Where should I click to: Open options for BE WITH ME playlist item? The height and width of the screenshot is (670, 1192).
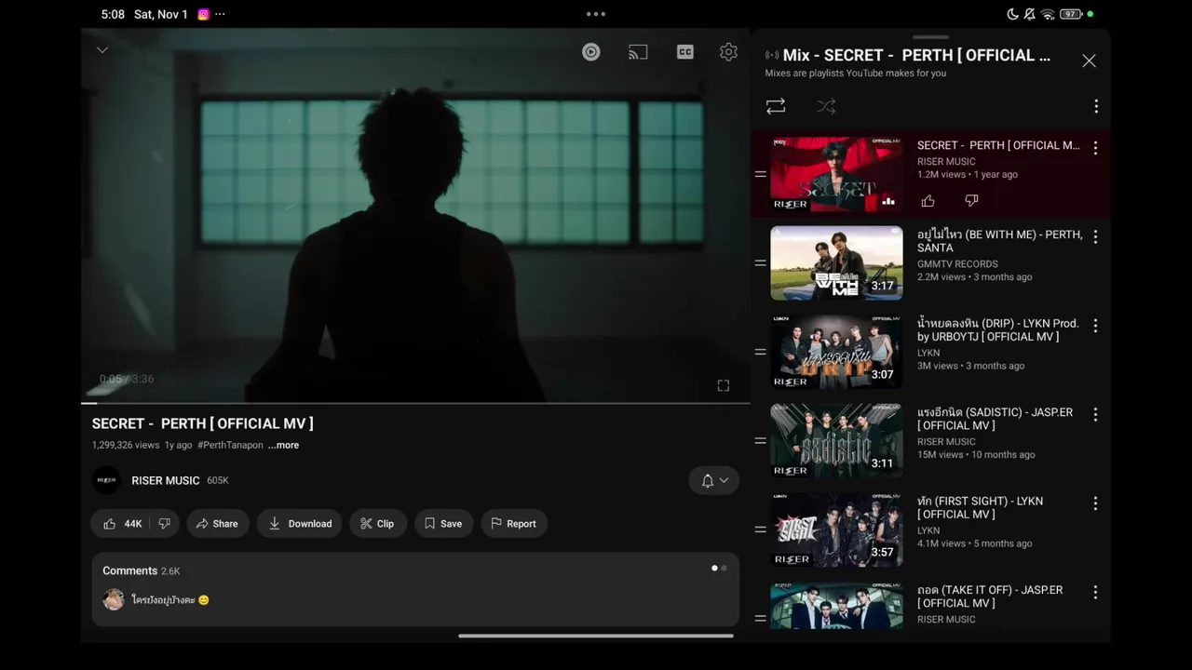coord(1095,236)
